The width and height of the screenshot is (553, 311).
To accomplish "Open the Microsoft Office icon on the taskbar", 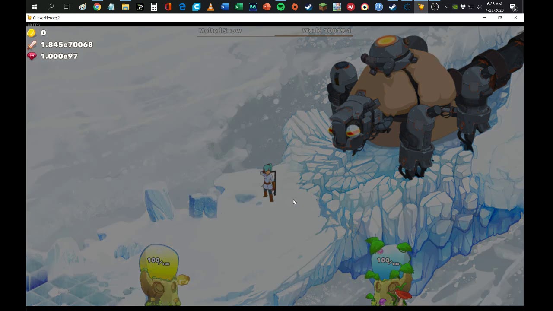I will 168,7.
